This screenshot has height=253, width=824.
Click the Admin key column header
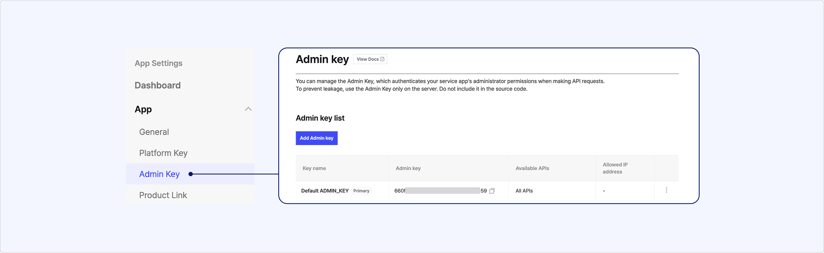click(408, 168)
